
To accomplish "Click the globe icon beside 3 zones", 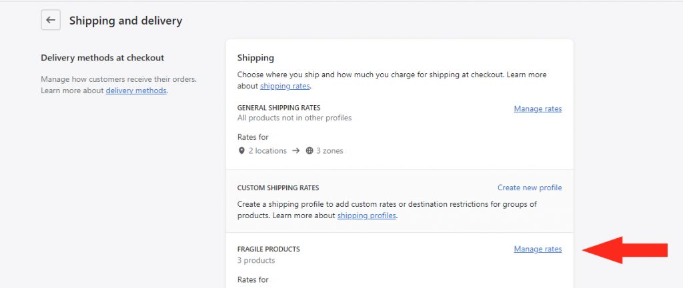I will point(309,151).
